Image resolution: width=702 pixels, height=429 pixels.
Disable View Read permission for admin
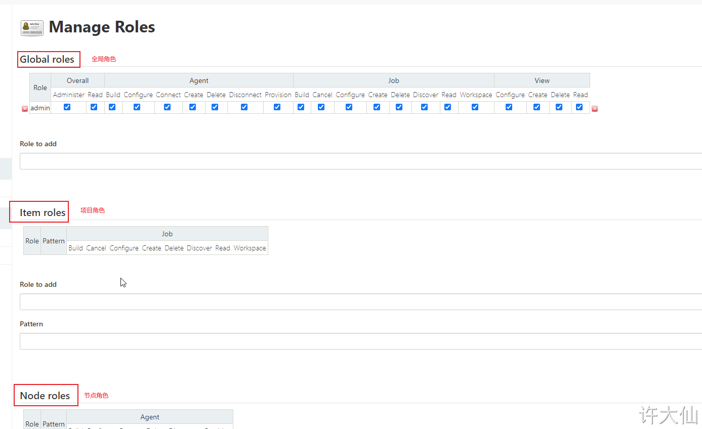pyautogui.click(x=580, y=107)
